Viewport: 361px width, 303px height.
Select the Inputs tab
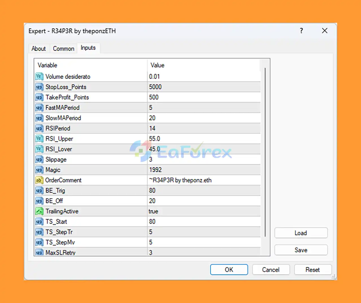click(88, 48)
